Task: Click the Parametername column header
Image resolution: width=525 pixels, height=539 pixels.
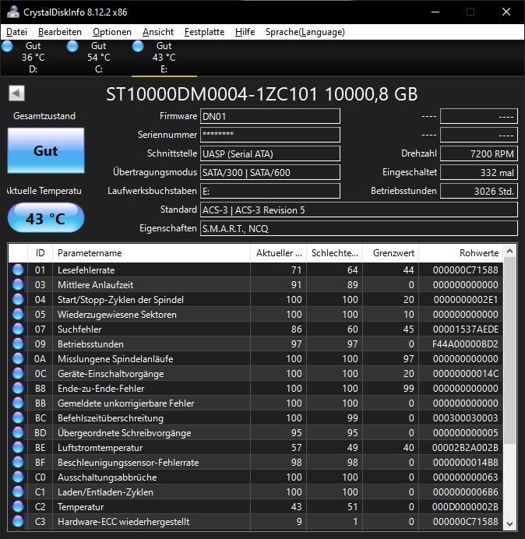Action: point(151,253)
